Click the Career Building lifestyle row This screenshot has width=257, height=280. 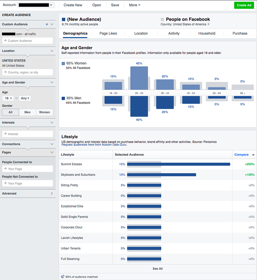click(x=158, y=196)
